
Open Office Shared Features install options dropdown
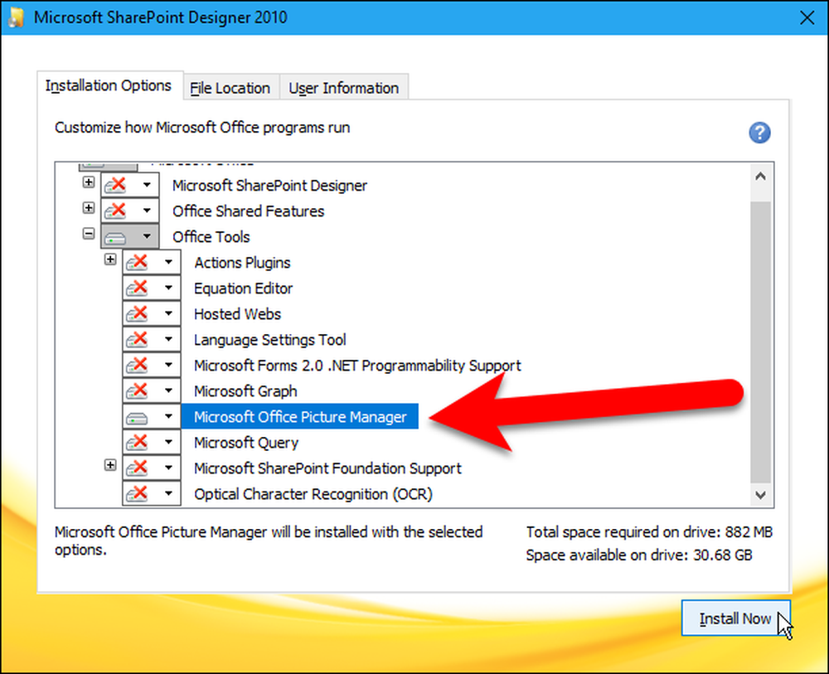(147, 211)
